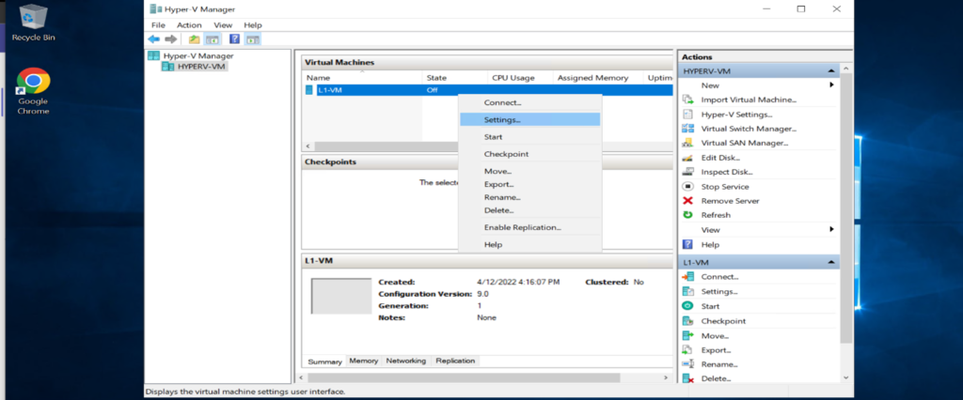Image resolution: width=963 pixels, height=400 pixels.
Task: Collapse the HYPERV-VM actions section
Action: click(831, 71)
